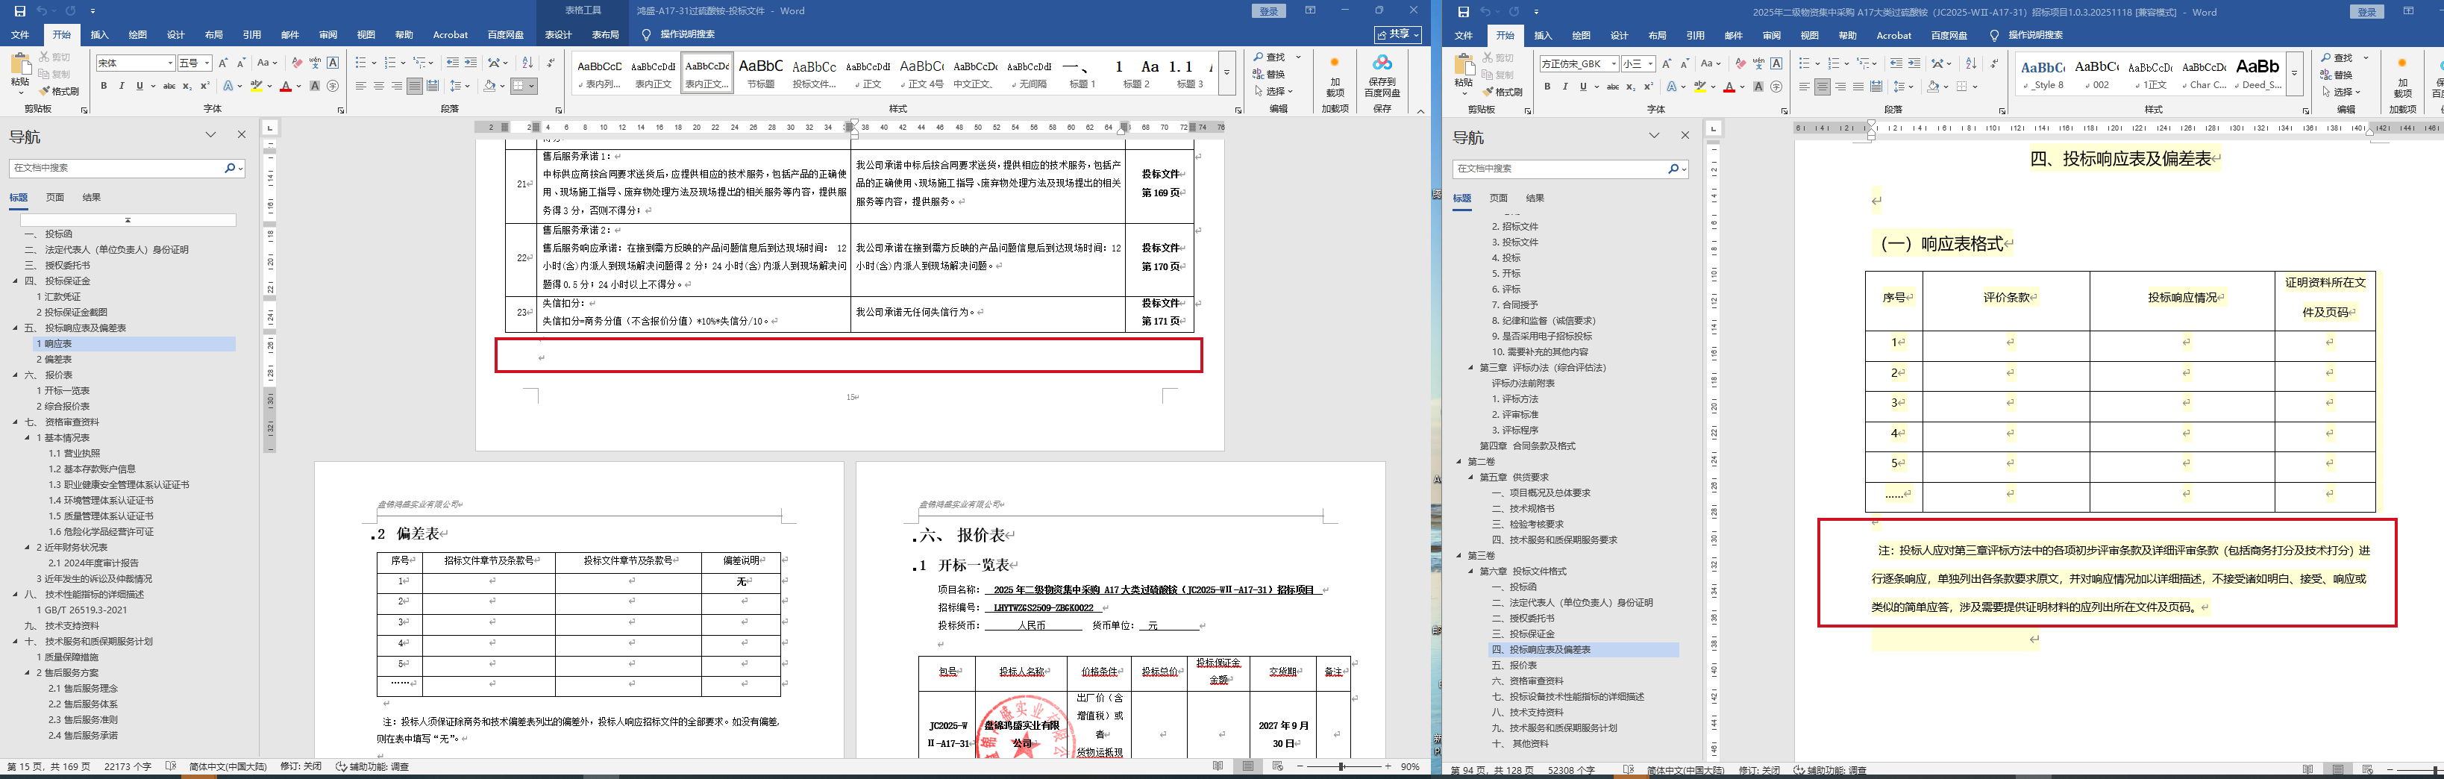Toggle bold in right Word window
Image resolution: width=2444 pixels, height=779 pixels.
tap(1547, 87)
